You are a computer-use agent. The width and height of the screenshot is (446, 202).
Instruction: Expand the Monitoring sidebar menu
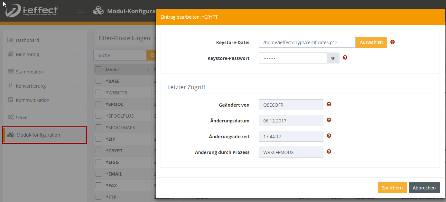(x=27, y=54)
